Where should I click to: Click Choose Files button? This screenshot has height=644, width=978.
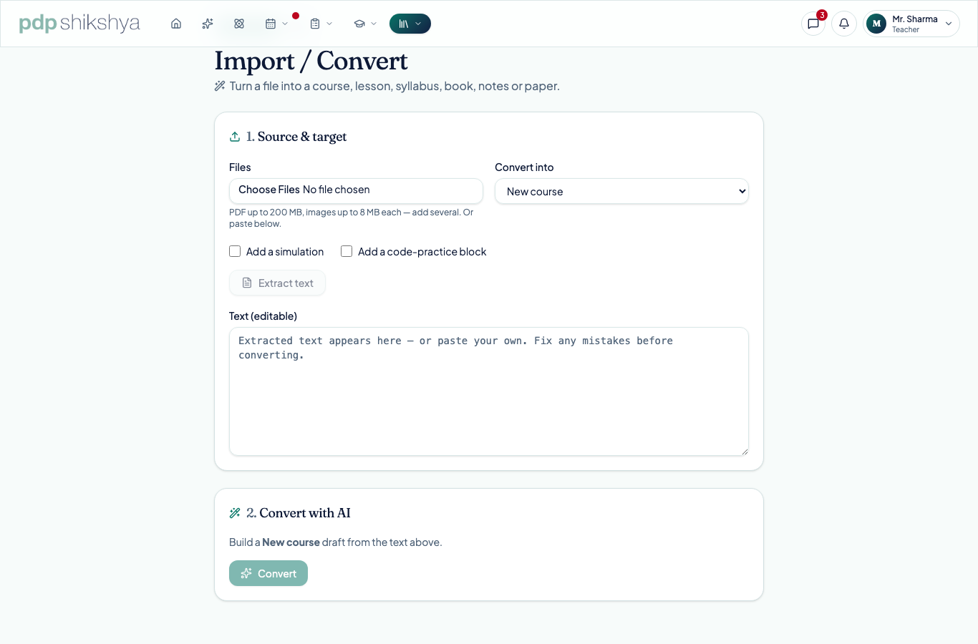click(x=269, y=190)
